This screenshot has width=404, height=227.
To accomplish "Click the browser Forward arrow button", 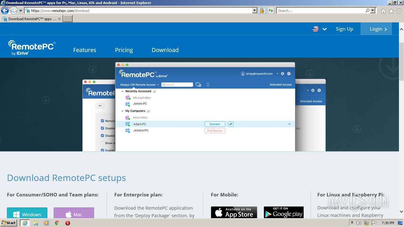I will pos(14,10).
